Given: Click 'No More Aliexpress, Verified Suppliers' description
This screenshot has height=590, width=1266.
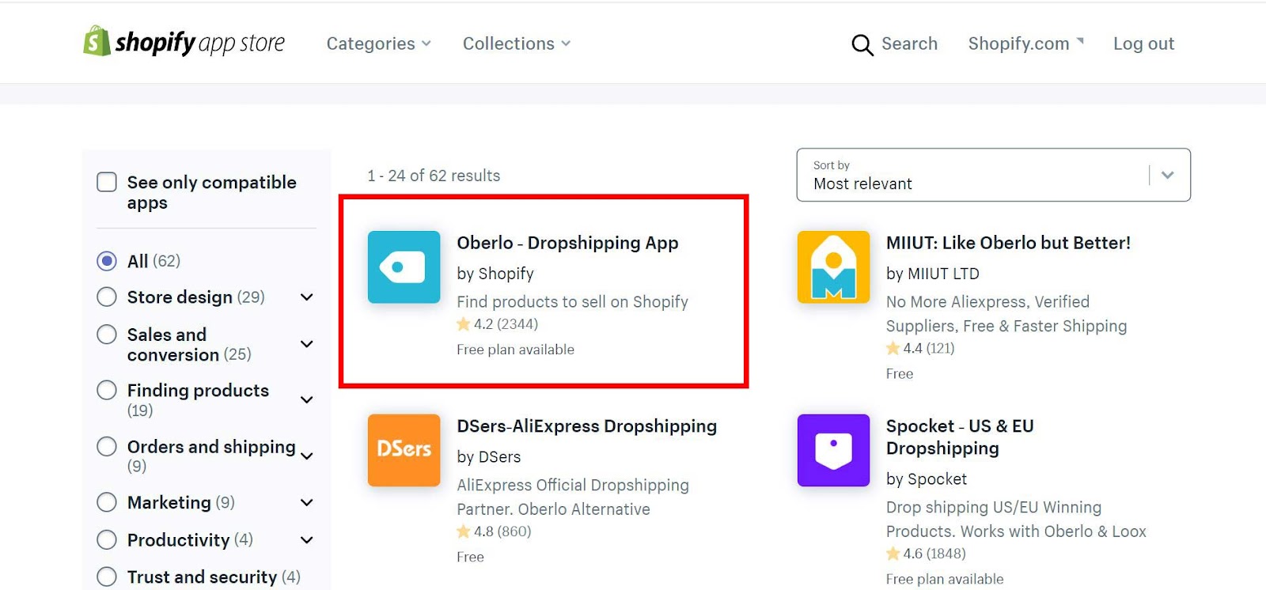Looking at the screenshot, I should point(1006,314).
